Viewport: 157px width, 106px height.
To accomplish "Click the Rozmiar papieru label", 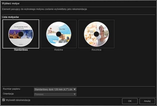I will tap(12, 89).
